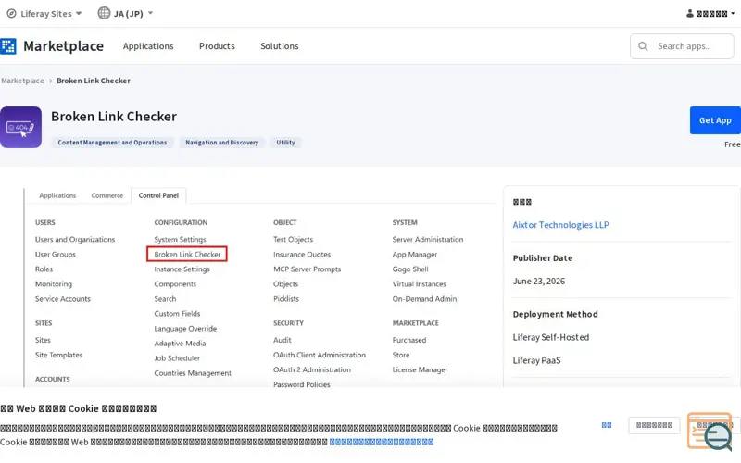The width and height of the screenshot is (741, 463).
Task: Click Test Objects entry
Action: pyautogui.click(x=293, y=240)
